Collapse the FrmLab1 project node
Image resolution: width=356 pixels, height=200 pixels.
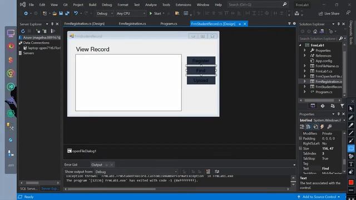300,45
